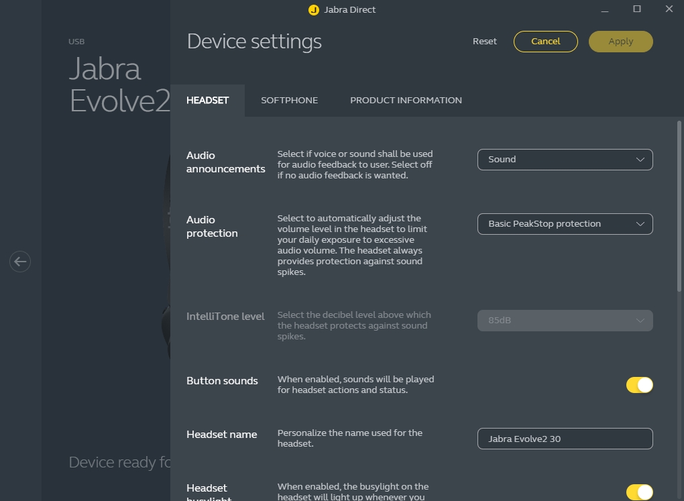Go back using the left arrow icon

[x=20, y=262]
